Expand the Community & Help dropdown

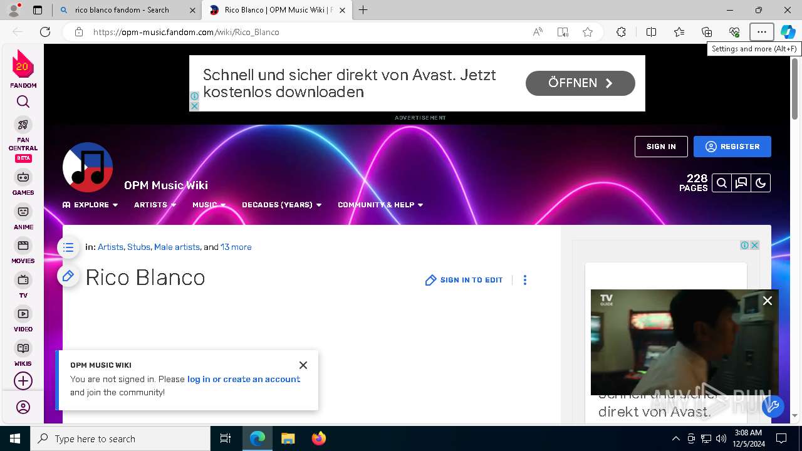pos(380,205)
